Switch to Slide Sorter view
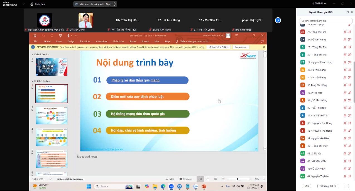355x191 pixels. [208, 179]
